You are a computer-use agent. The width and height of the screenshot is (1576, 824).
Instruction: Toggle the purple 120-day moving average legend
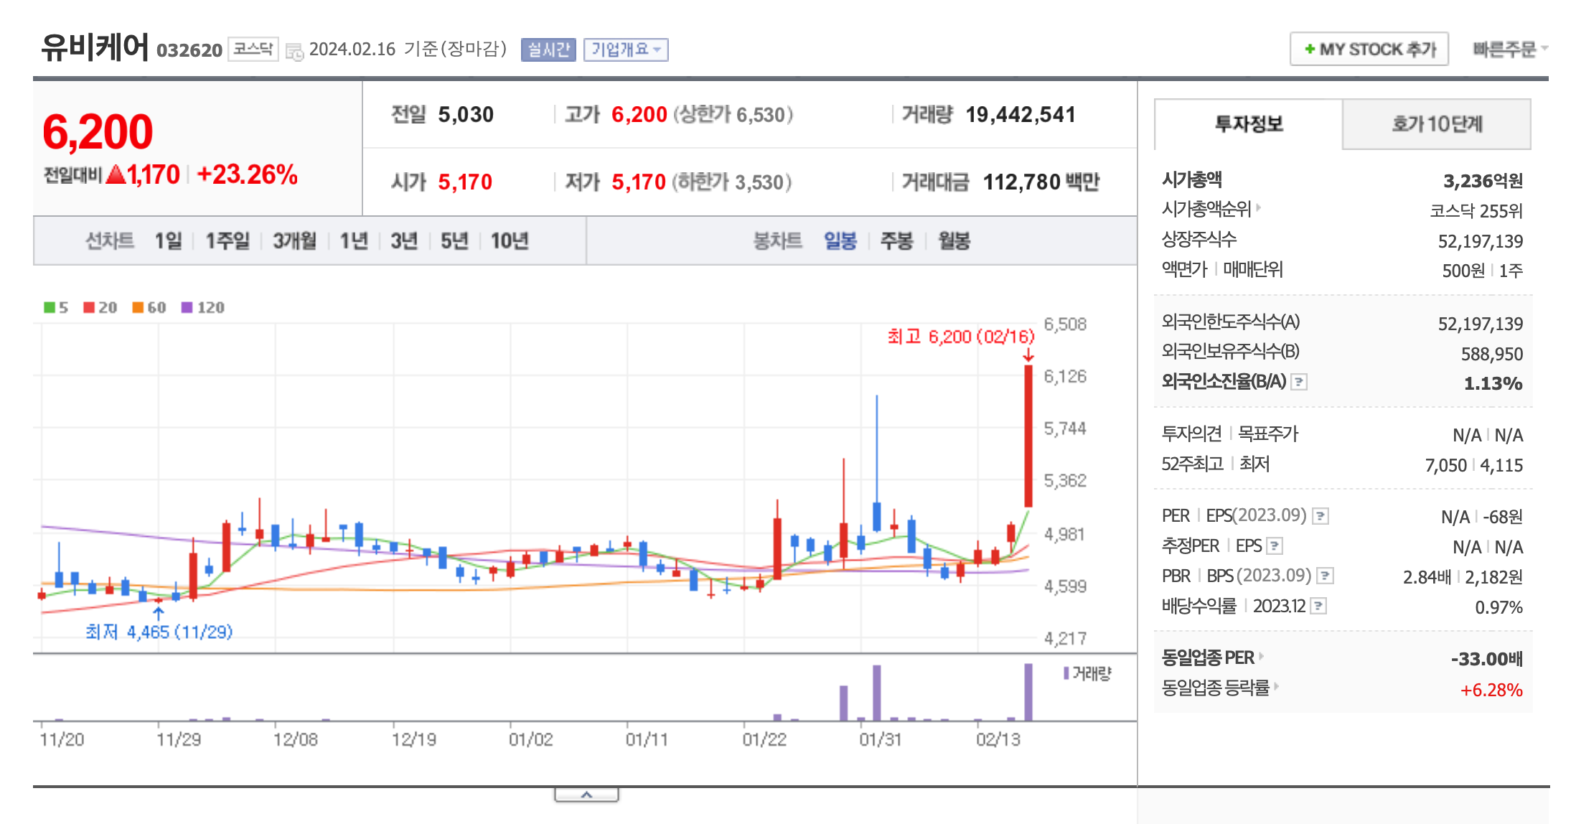(187, 307)
